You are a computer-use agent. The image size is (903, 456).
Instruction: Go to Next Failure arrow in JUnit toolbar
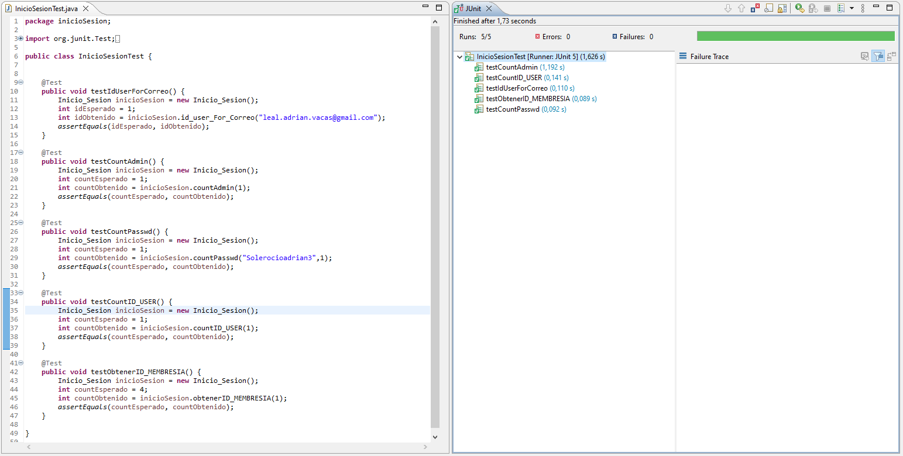pyautogui.click(x=728, y=8)
